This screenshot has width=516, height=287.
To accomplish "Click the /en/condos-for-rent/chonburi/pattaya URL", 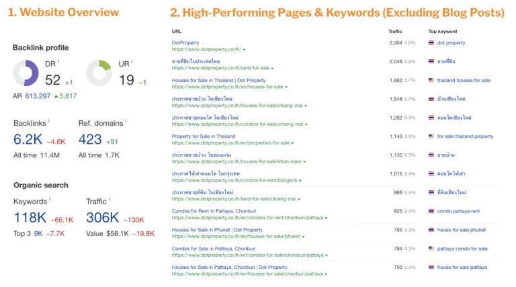I will (247, 218).
